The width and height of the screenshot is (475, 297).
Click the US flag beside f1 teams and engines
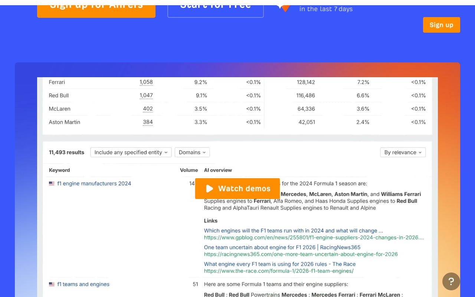click(x=52, y=284)
